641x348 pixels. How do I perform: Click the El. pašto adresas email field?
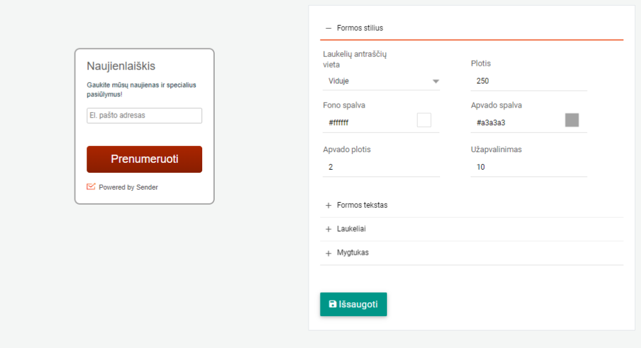(145, 115)
